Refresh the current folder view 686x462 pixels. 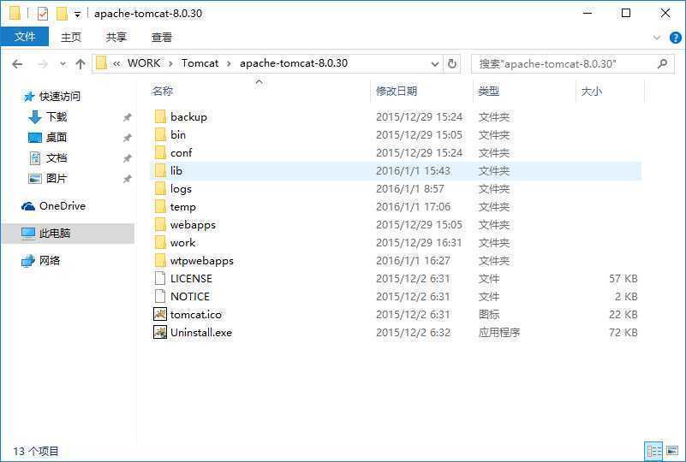click(452, 64)
